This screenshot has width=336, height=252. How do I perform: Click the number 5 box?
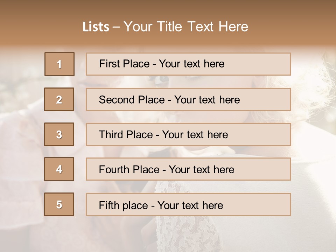[59, 204]
